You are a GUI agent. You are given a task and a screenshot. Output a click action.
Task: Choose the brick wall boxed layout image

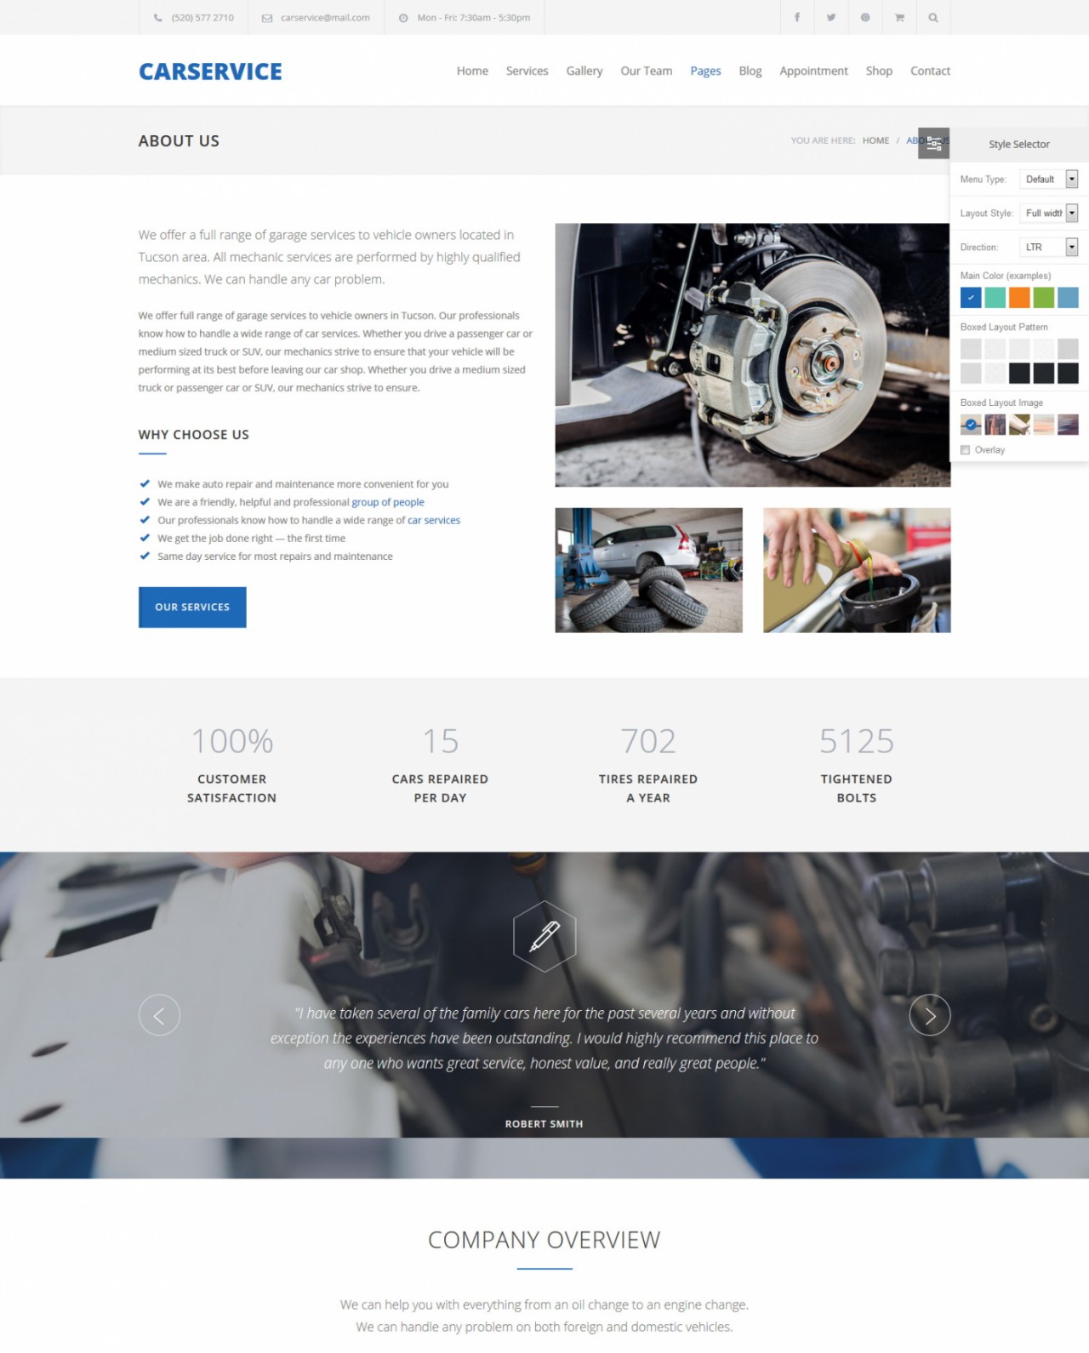coord(995,424)
